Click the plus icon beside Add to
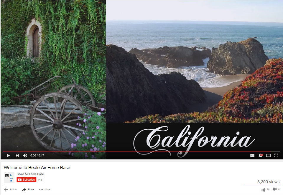The height and width of the screenshot is (195, 283). tap(6, 189)
